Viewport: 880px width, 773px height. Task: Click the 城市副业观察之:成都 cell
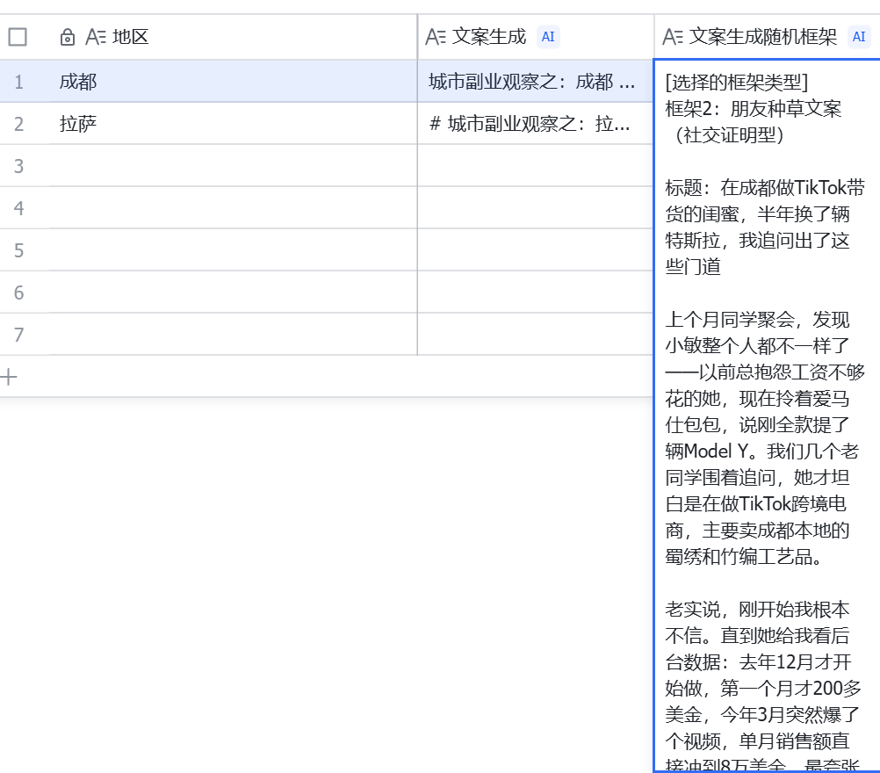[534, 82]
